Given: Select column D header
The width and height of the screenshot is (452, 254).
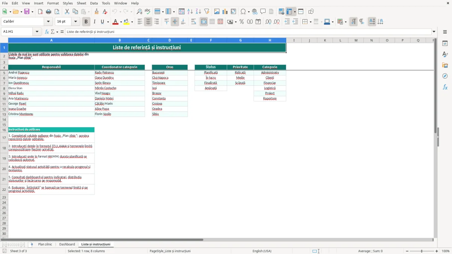Looking at the screenshot, I should [x=169, y=40].
